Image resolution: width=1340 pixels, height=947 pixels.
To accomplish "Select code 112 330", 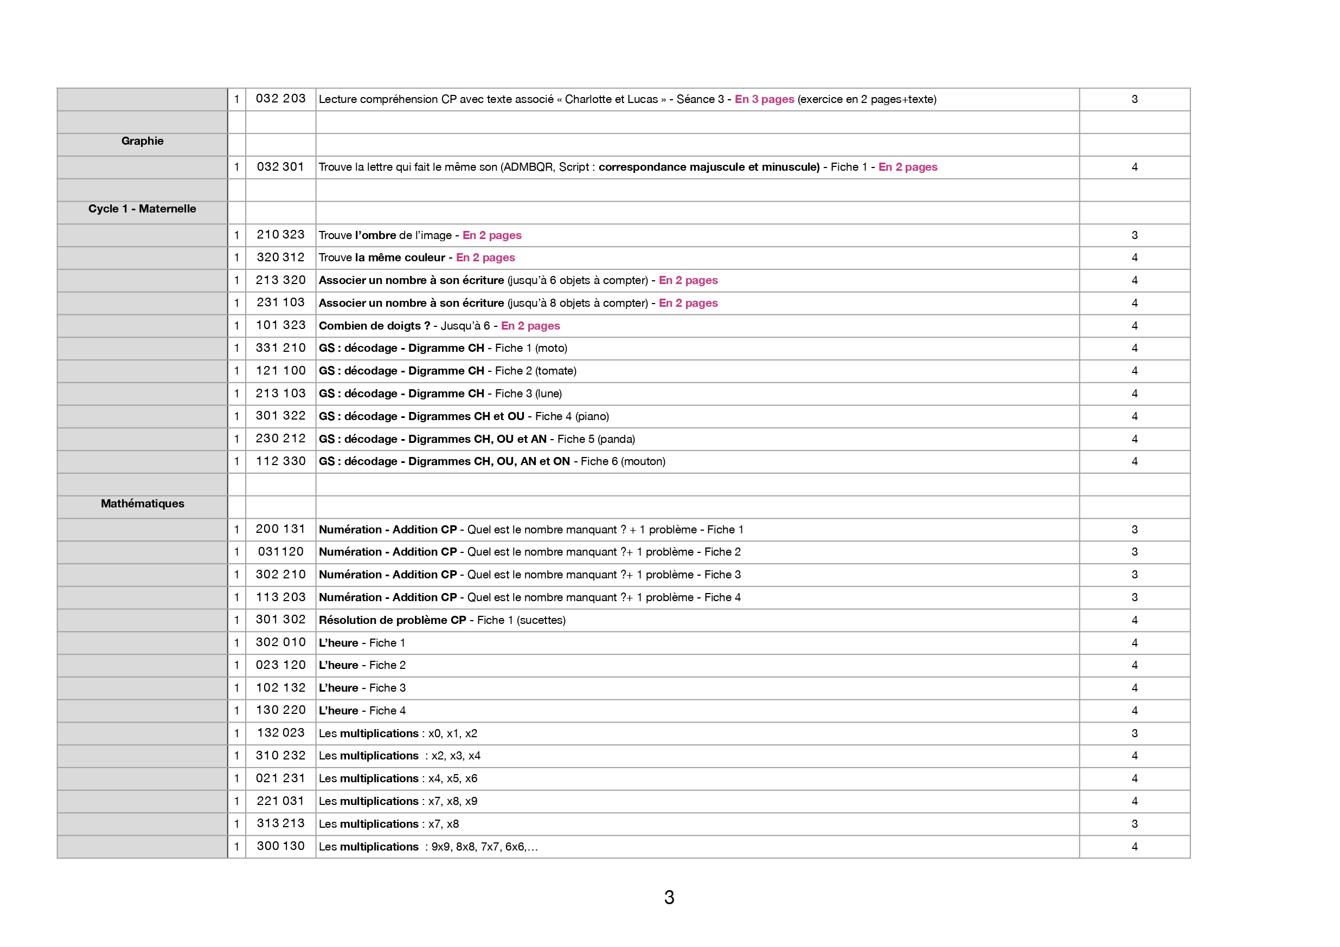I will point(281,461).
